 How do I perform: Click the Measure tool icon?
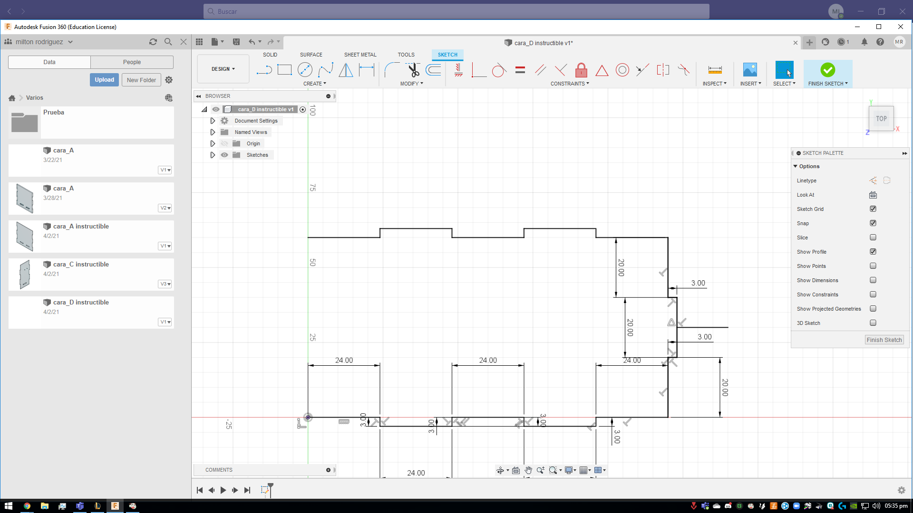pyautogui.click(x=715, y=70)
